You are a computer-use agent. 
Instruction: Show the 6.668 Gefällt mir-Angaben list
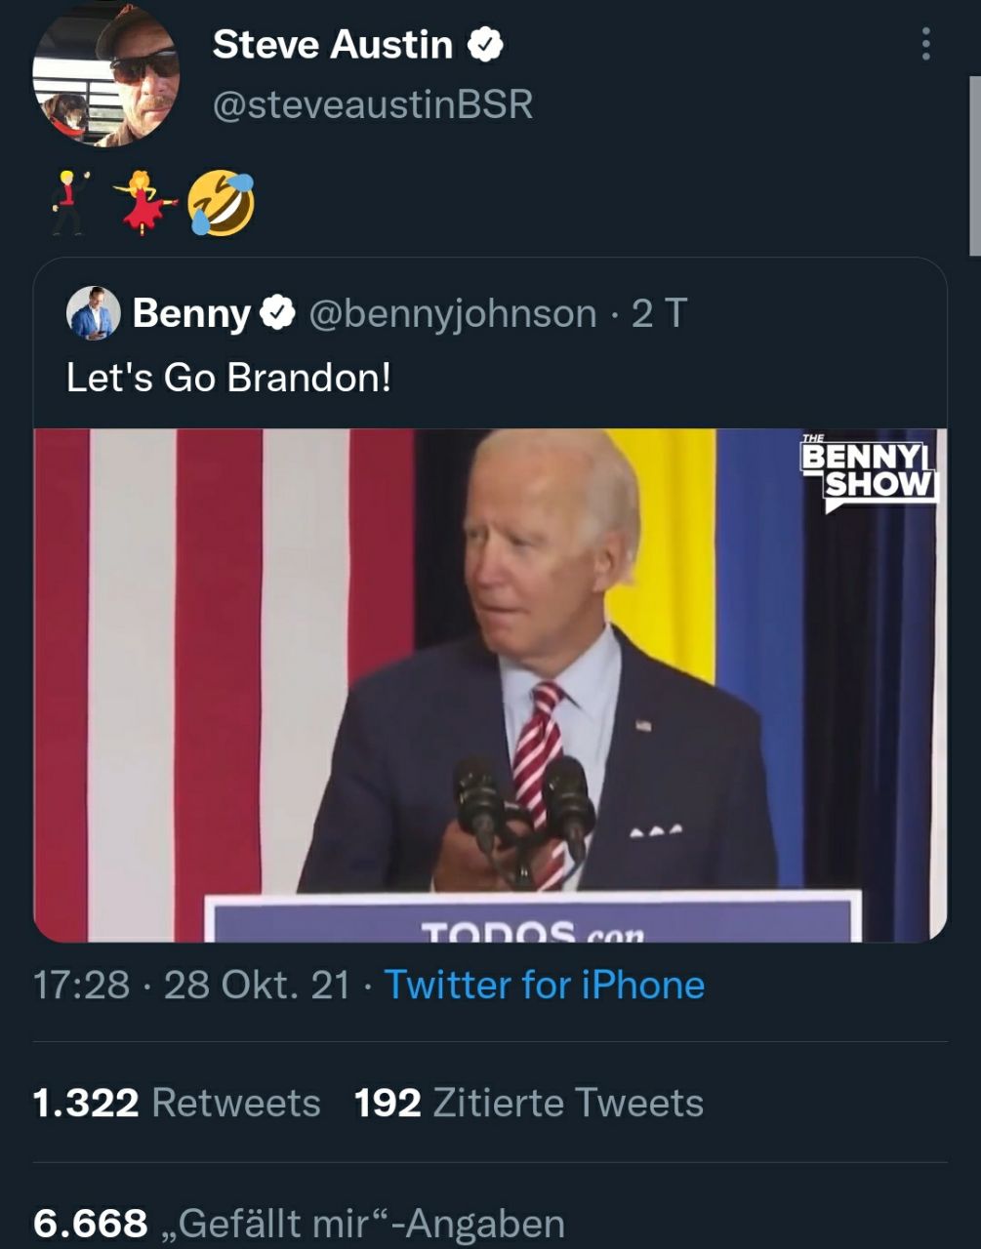click(299, 1223)
